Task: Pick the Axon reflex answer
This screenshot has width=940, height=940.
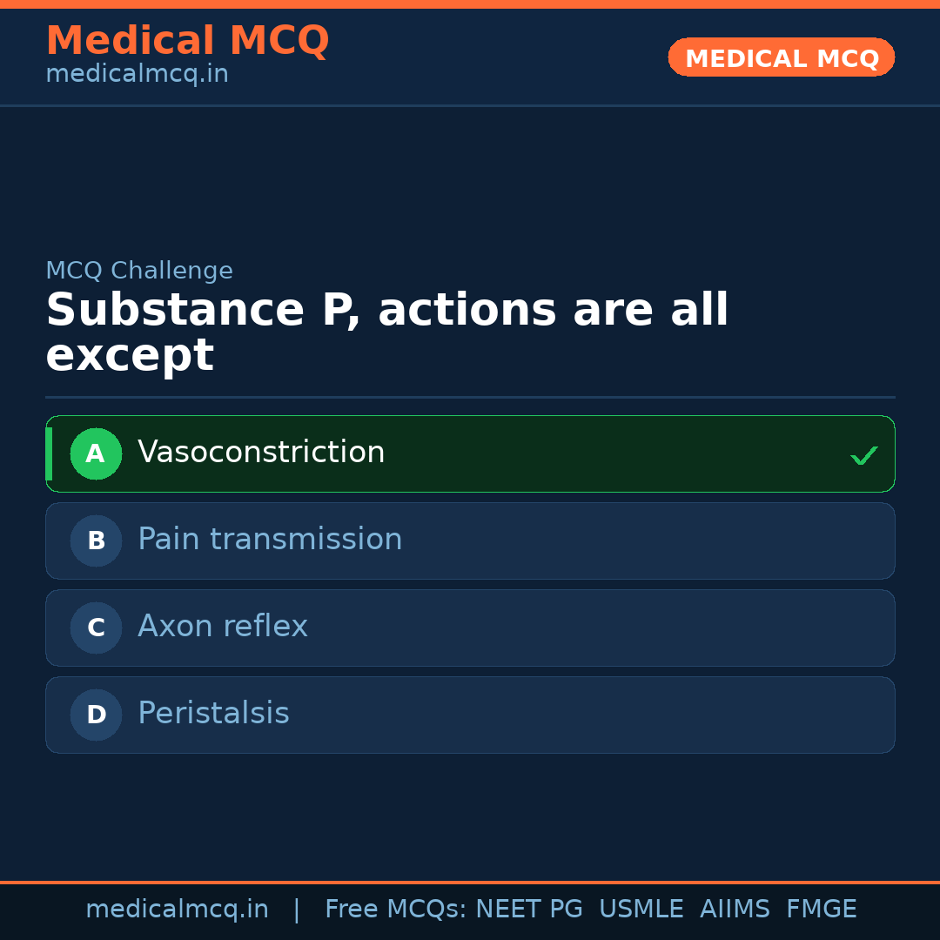Action: (x=223, y=627)
